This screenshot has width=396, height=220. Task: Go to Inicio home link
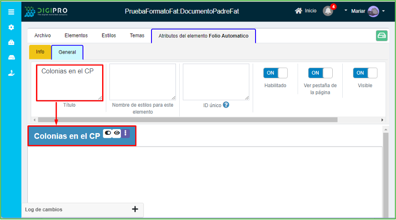click(306, 11)
